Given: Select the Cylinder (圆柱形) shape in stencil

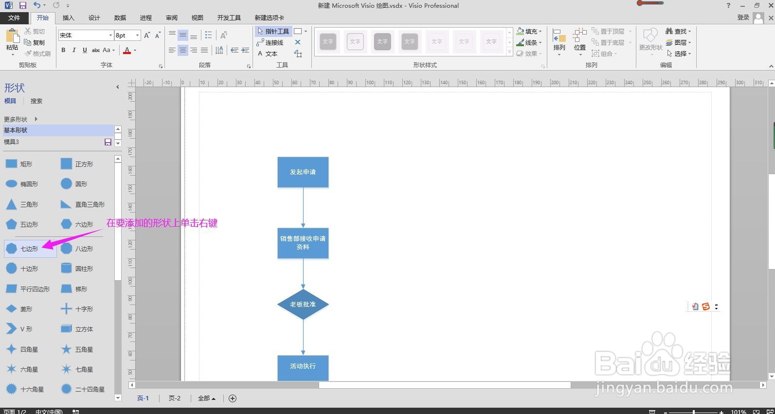Looking at the screenshot, I should [x=78, y=269].
